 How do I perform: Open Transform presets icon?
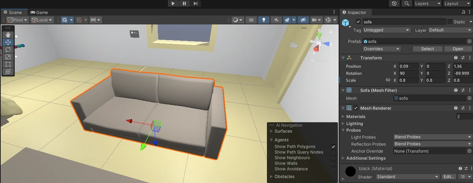462,58
